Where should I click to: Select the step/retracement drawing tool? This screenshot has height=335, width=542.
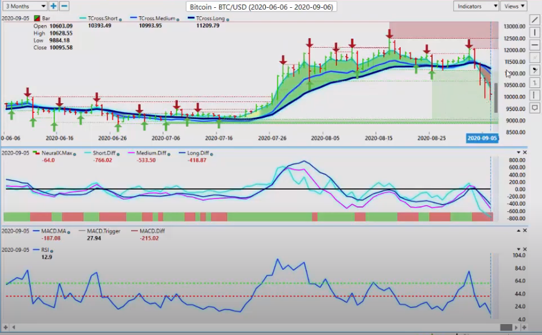(x=534, y=83)
